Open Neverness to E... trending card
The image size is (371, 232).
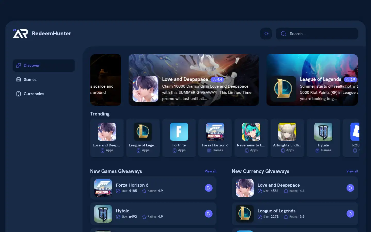coord(251,138)
